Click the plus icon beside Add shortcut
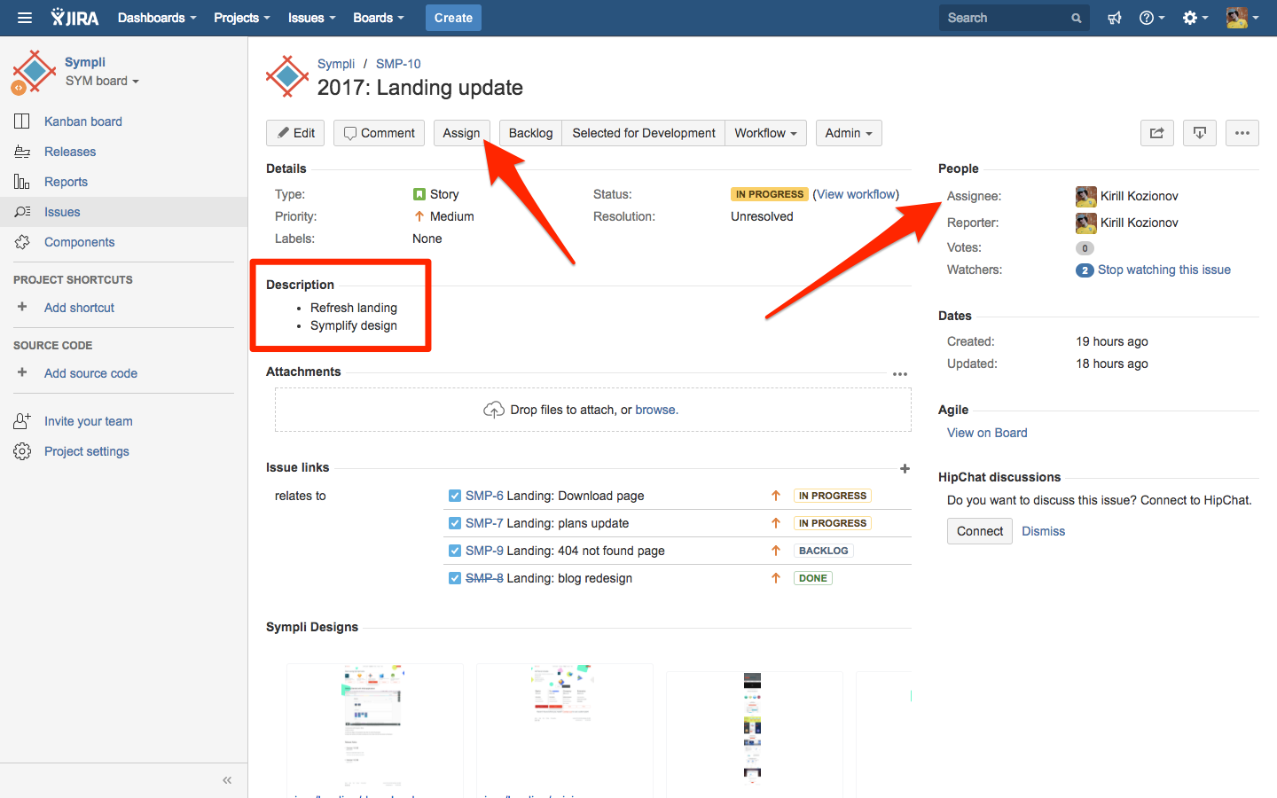1277x798 pixels. [22, 307]
